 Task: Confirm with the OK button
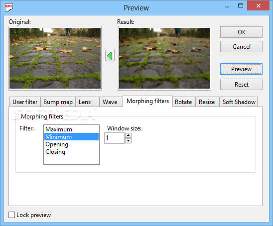point(241,32)
